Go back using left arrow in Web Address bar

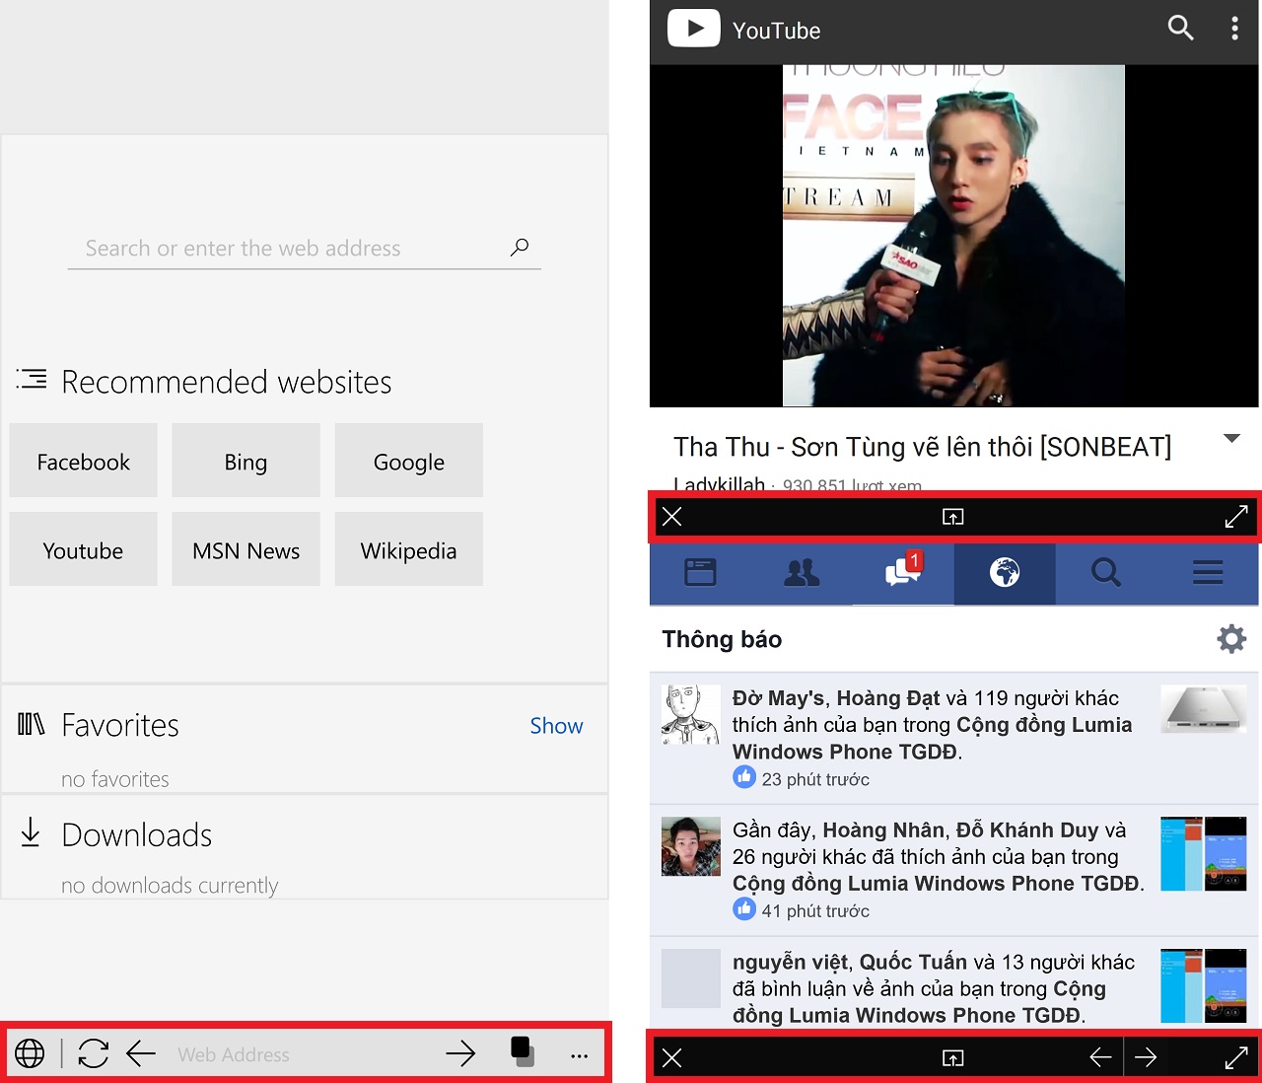tap(141, 1053)
